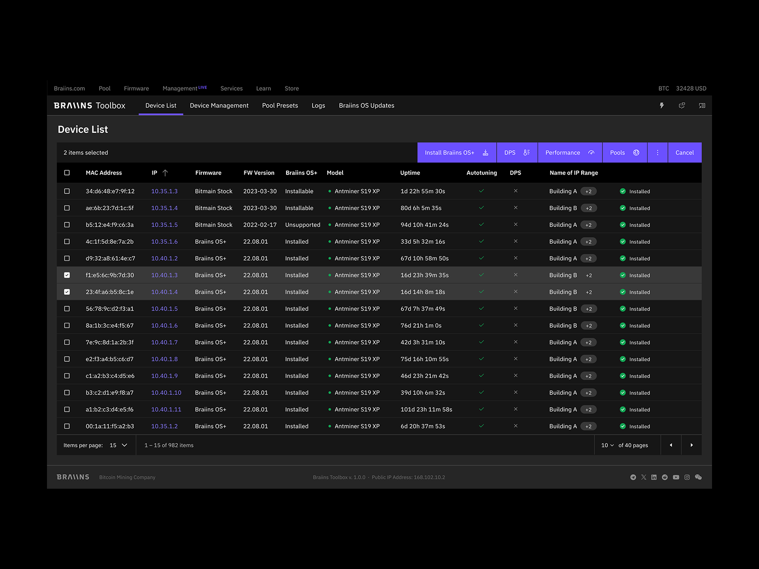Click DPS cross icon for 10.35.1.5 row

516,225
